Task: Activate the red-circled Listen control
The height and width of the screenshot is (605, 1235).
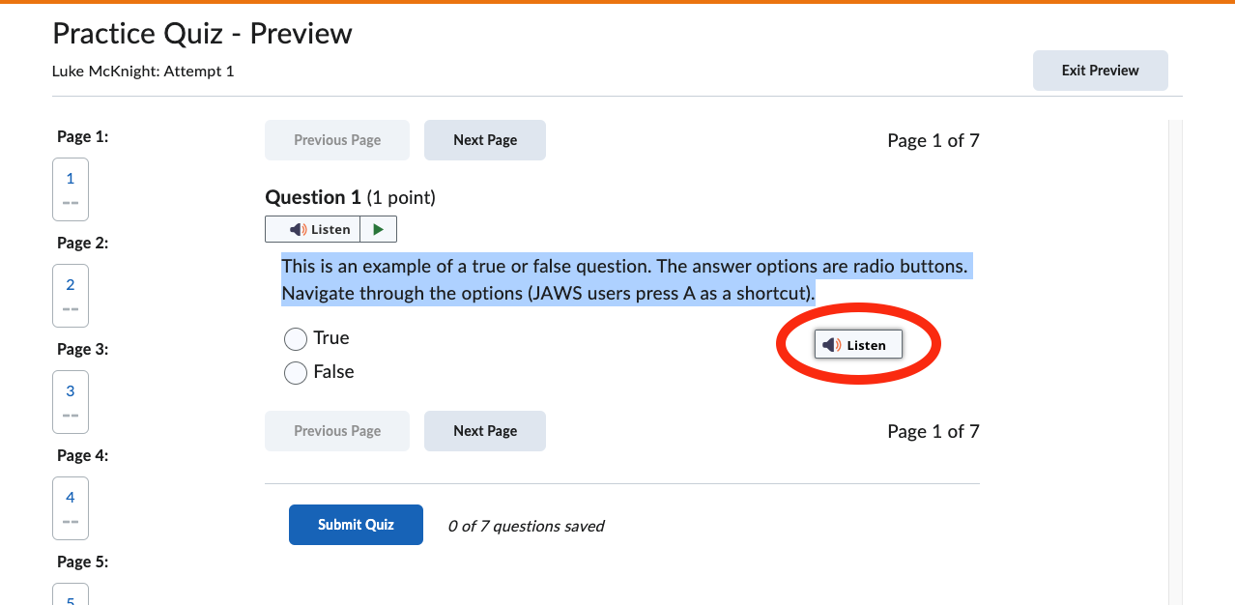Action: point(858,344)
